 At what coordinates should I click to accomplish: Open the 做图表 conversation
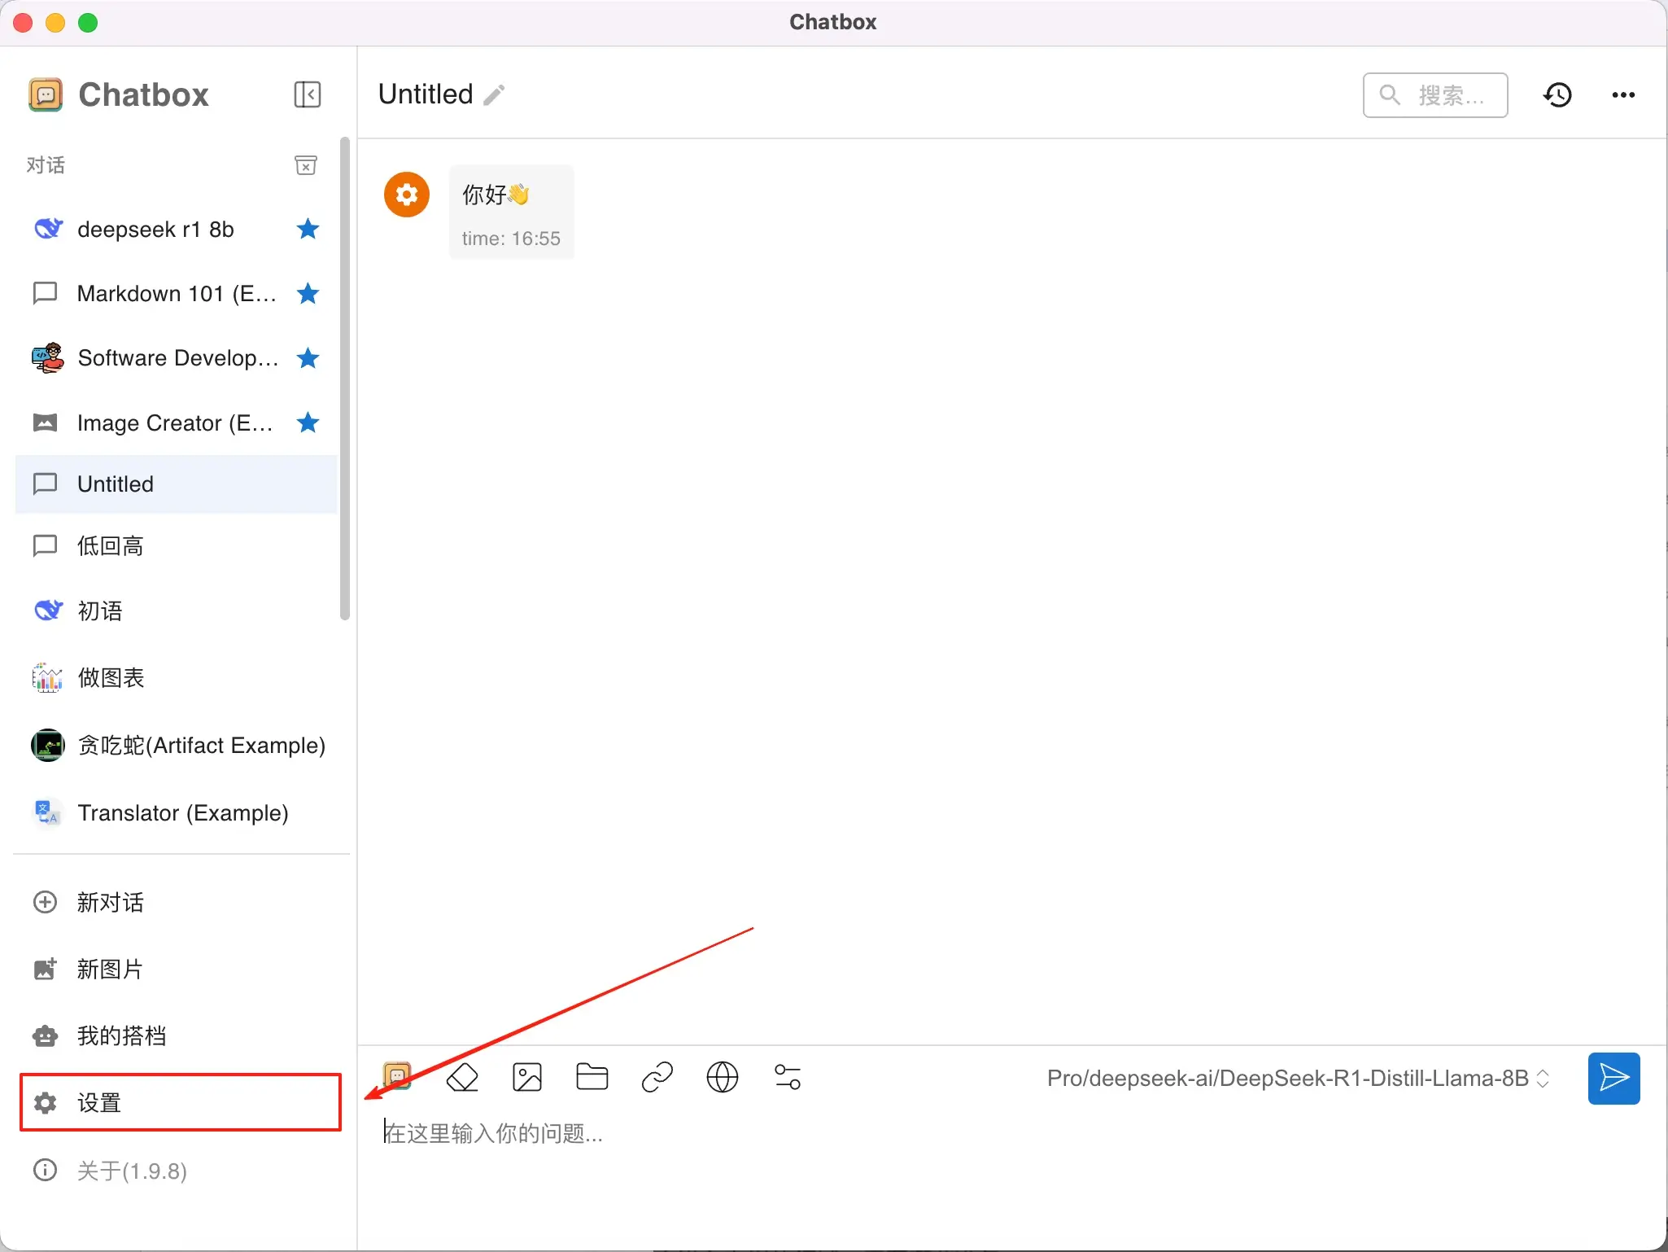(176, 677)
